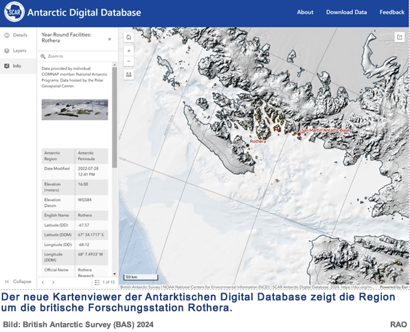410x332 pixels.
Task: Collapse the left sidebar
Action: [x=18, y=282]
